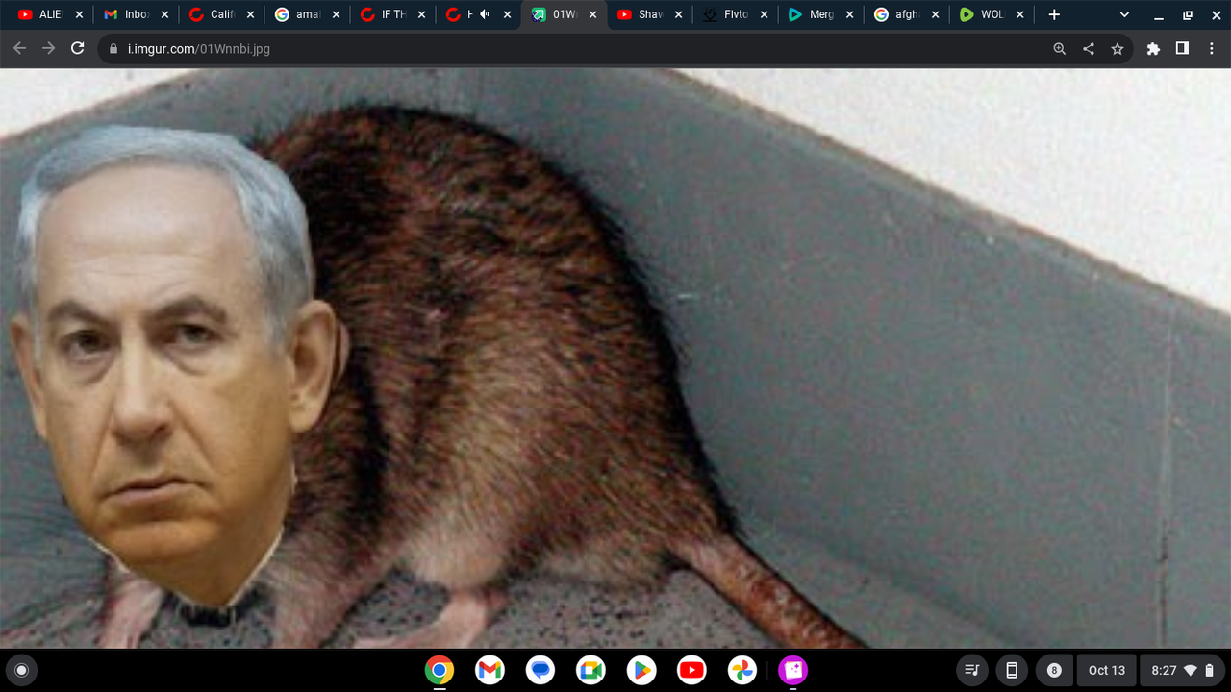
Task: Click the Oct 13 date button
Action: 1106,670
